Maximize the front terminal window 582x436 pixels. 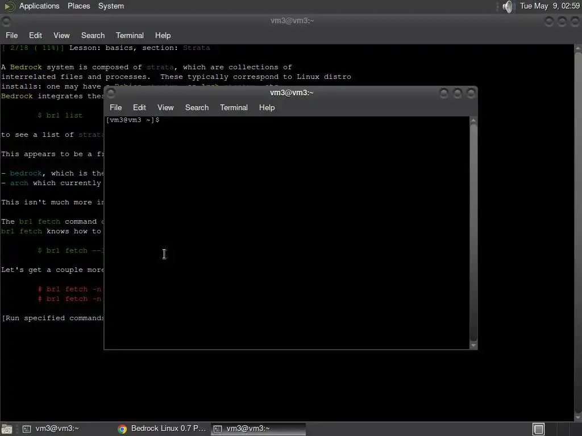click(x=458, y=93)
